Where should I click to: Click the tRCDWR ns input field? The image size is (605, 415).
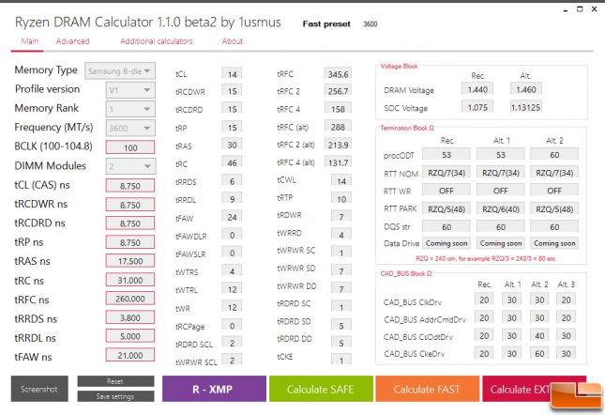(130, 205)
